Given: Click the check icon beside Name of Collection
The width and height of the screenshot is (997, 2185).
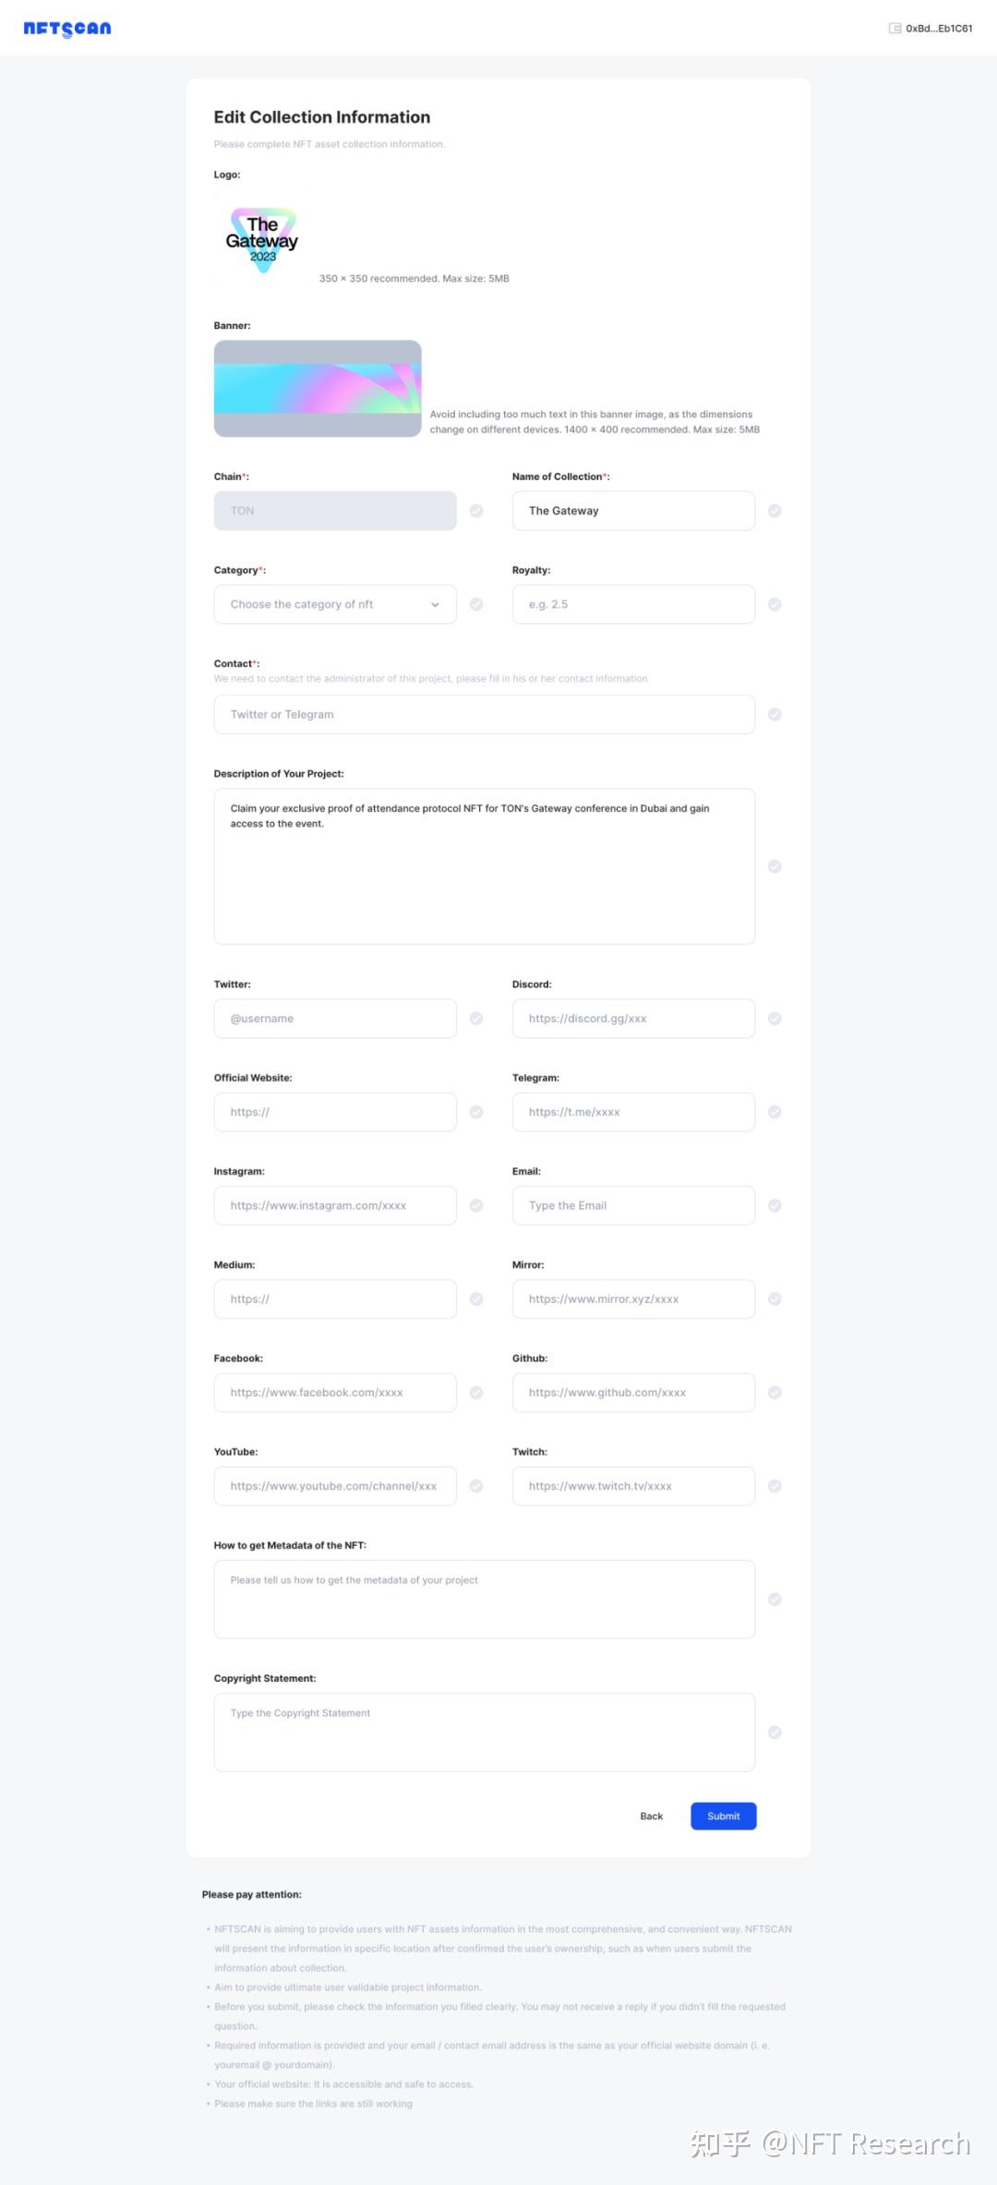Looking at the screenshot, I should (775, 511).
